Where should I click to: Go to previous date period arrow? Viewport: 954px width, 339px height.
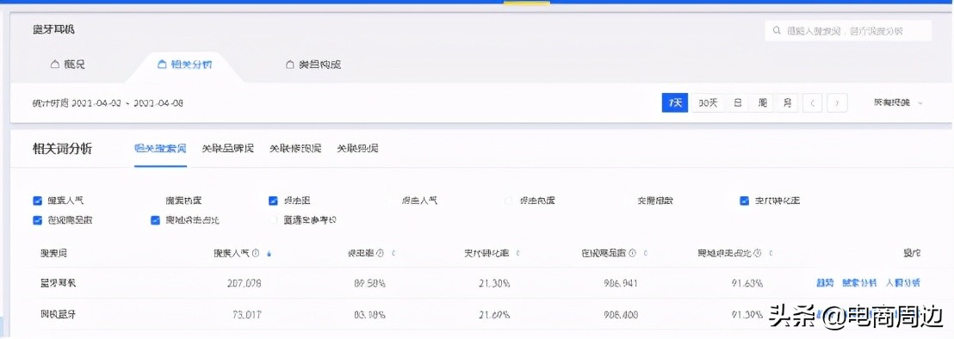click(812, 102)
